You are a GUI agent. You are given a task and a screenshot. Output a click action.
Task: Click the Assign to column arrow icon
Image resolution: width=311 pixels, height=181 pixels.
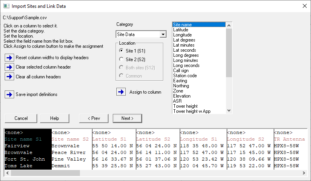(x=121, y=92)
